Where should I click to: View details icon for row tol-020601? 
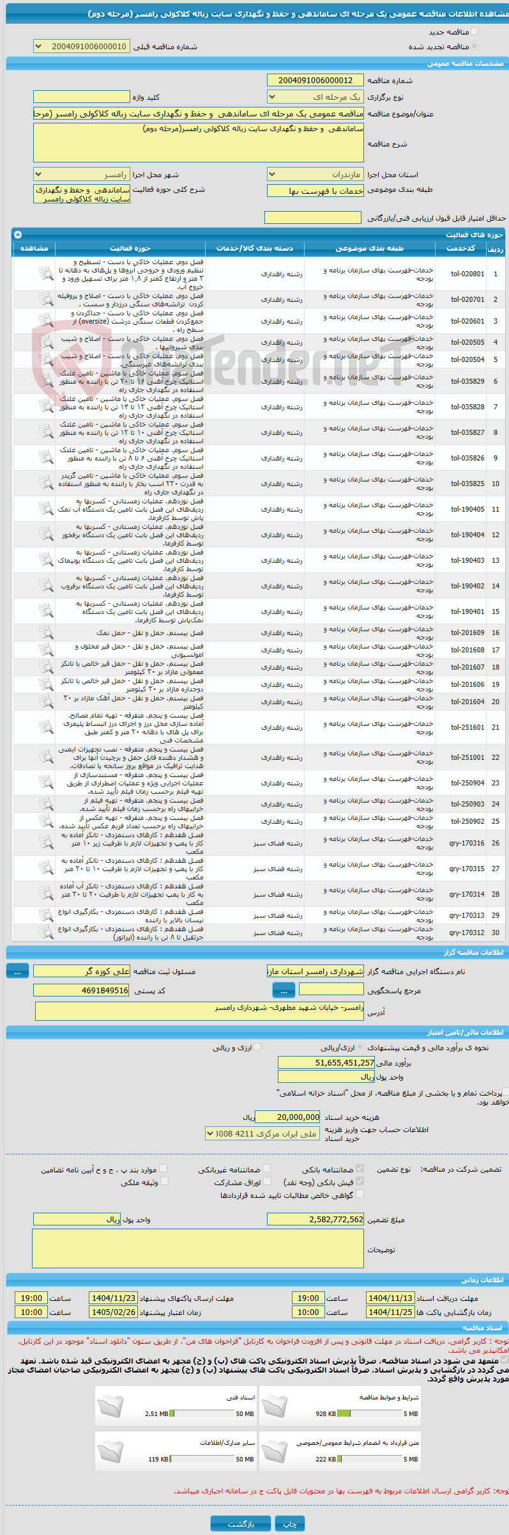pos(46,321)
